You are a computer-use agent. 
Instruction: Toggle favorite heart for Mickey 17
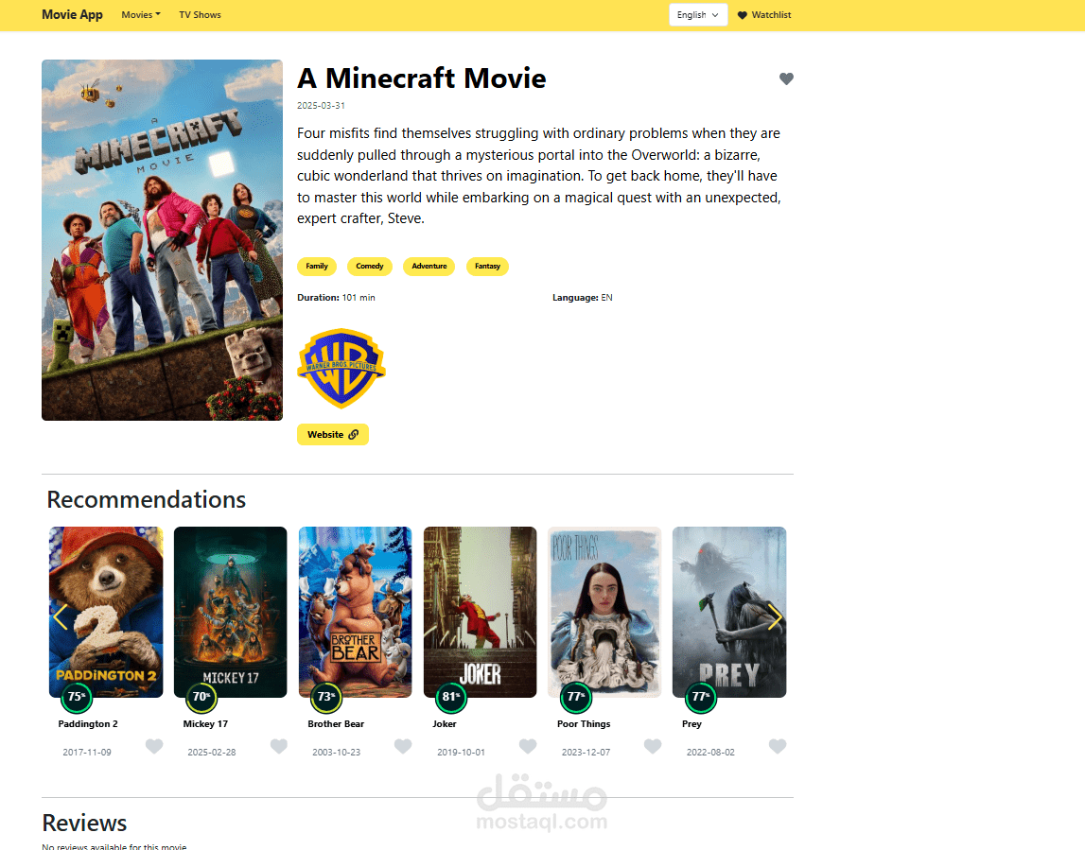279,746
